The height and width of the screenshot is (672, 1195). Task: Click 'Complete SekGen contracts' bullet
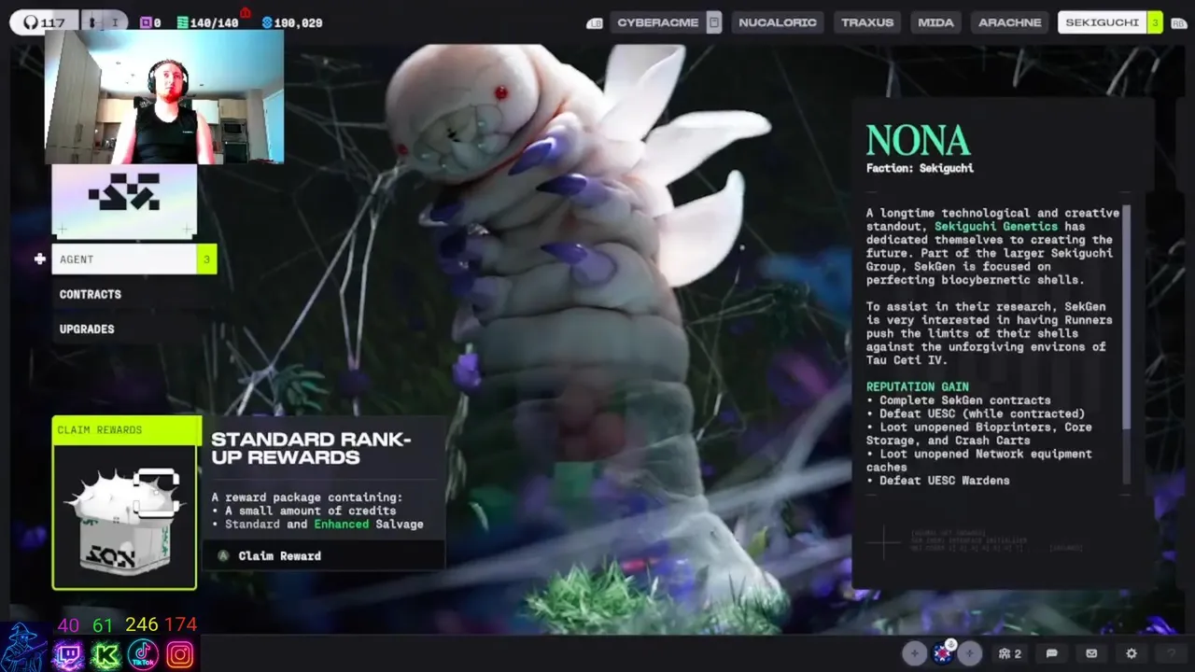pyautogui.click(x=958, y=400)
